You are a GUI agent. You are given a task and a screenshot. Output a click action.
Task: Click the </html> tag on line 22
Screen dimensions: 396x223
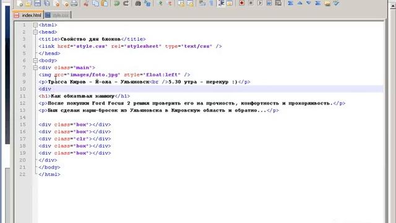pyautogui.click(x=49, y=175)
